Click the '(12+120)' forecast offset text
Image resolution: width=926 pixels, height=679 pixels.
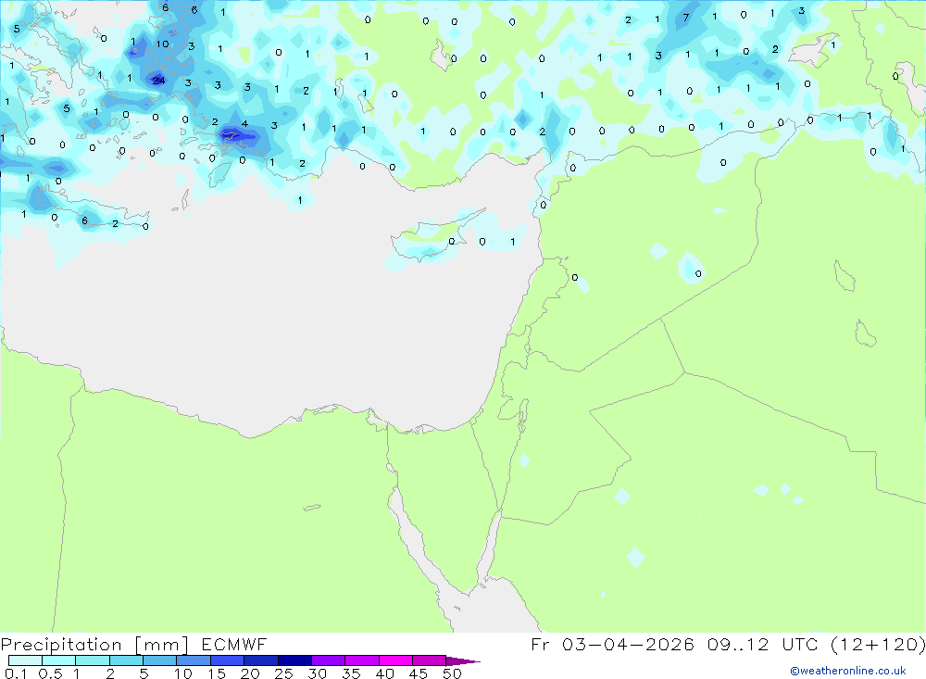pos(879,645)
